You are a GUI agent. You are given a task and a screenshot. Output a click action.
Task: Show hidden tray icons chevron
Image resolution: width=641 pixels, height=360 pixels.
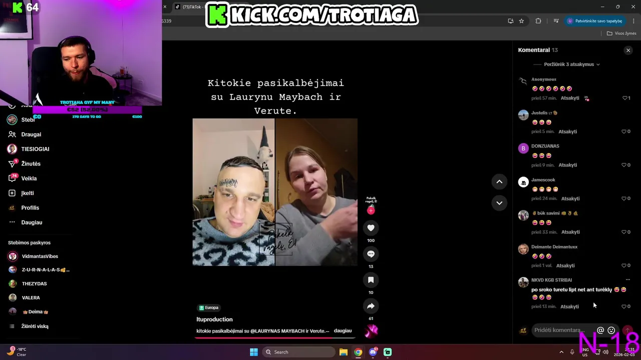[x=561, y=352]
